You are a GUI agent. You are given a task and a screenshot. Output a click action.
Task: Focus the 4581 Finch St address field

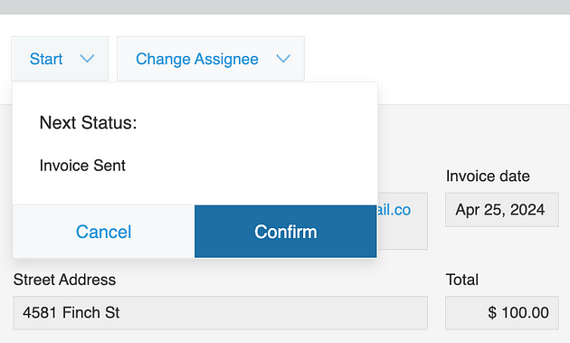coord(220,313)
